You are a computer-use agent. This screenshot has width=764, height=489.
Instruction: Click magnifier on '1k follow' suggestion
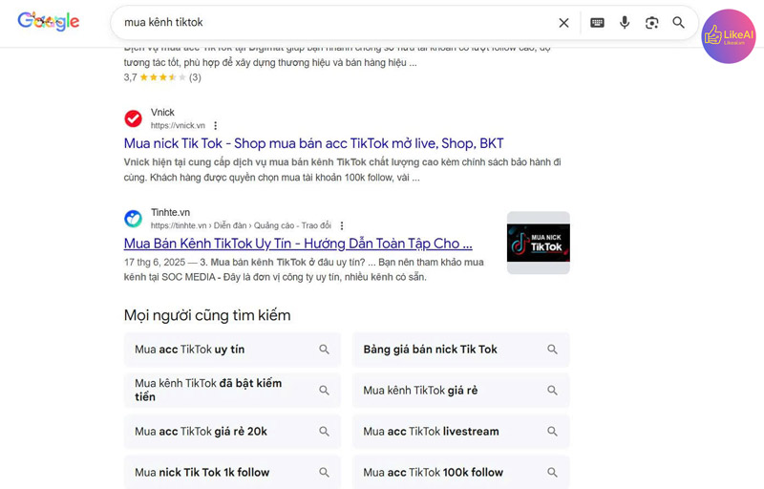[324, 472]
